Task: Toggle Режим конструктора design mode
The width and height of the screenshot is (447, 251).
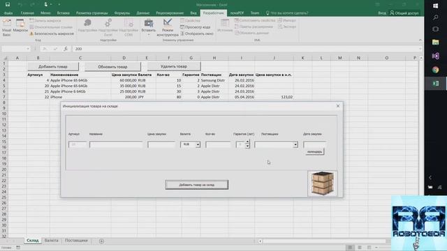Action: point(168,28)
